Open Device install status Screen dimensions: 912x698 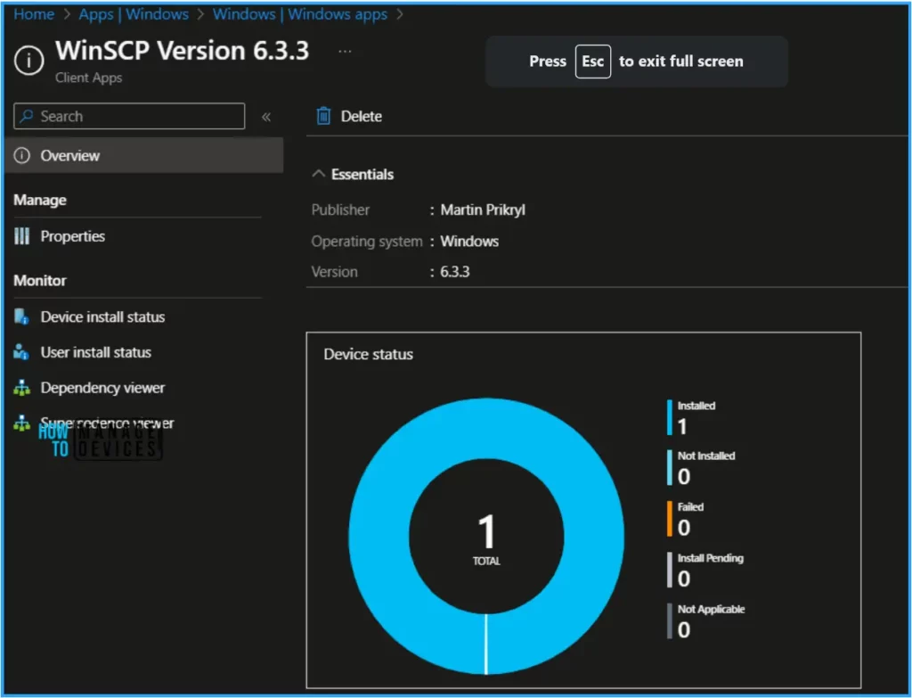coord(102,316)
